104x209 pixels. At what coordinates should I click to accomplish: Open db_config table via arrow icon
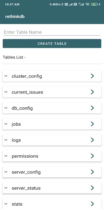93,108
